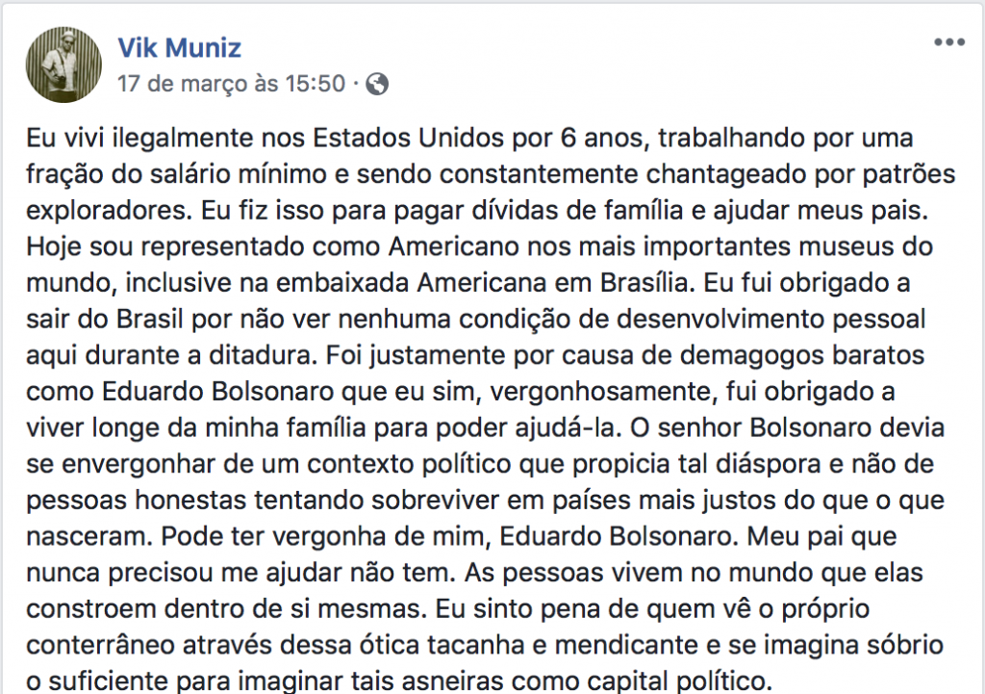Open Vik Muniz's profile picture
This screenshot has width=985, height=694.
click(x=63, y=64)
